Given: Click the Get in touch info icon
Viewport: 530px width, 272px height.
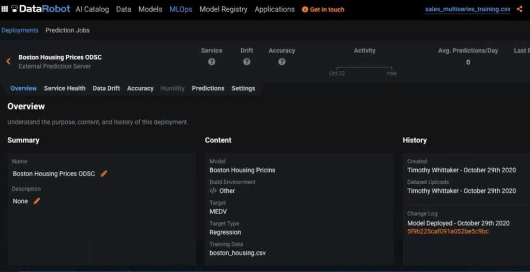Looking at the screenshot, I should click(x=305, y=9).
